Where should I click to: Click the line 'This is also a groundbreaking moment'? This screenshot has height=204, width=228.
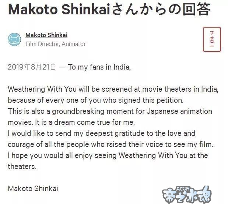point(110,111)
